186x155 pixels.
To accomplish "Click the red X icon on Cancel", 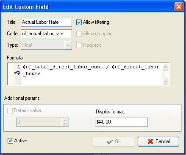I will coord(150,141).
